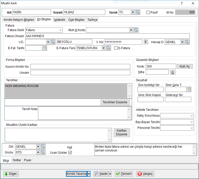This screenshot has height=179, width=199.
Task: Expand the Dili dropdown arrow
Action: (x=38, y=147)
